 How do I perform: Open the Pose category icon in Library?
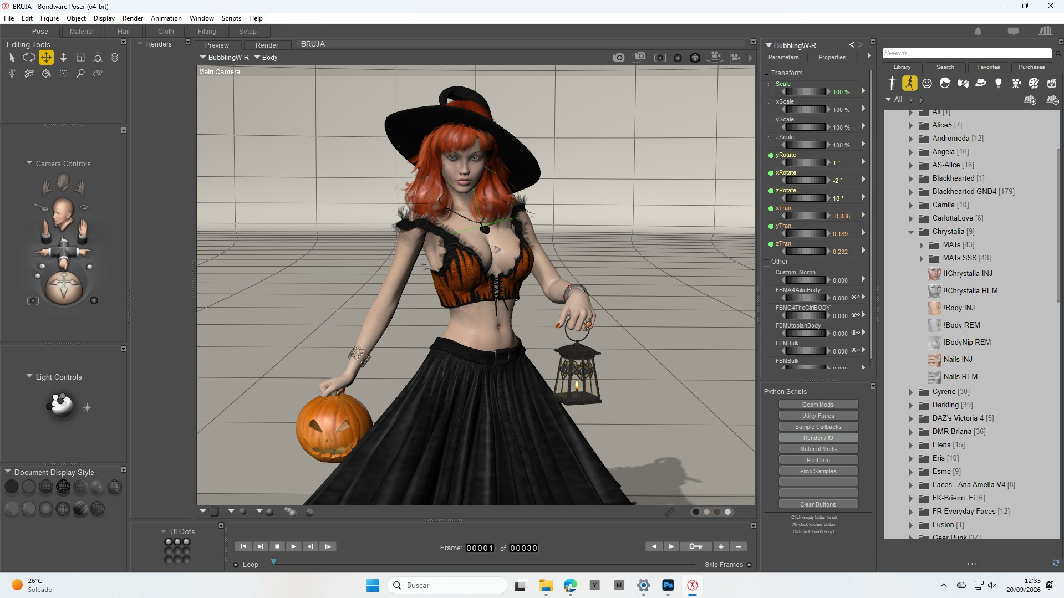pyautogui.click(x=909, y=83)
